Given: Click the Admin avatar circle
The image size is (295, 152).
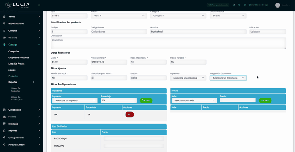Looking at the screenshot, I should click(277, 5).
